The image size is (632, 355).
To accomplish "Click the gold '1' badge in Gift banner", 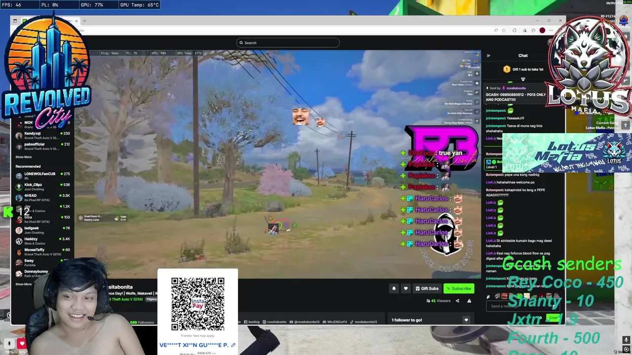I will coord(507,70).
